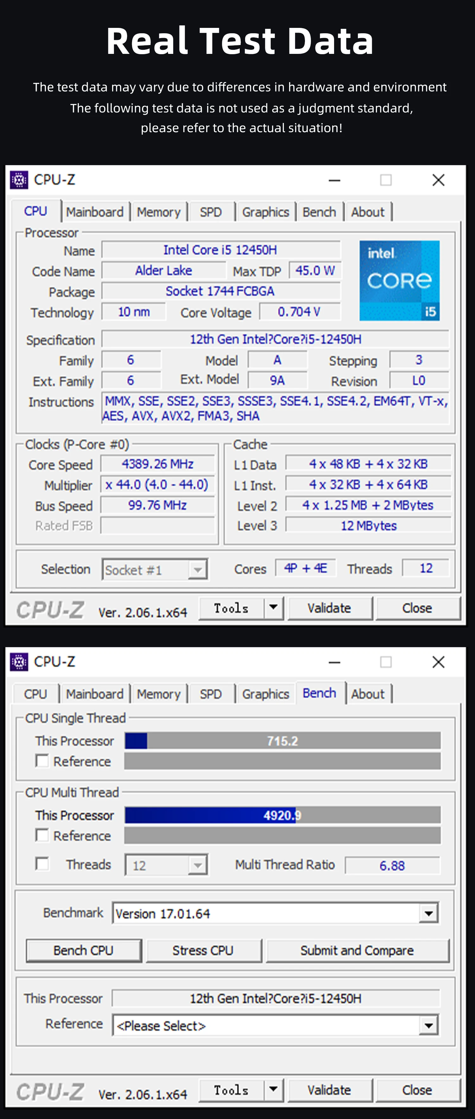475x1119 pixels.
Task: Click the Instructions list starting with MMX, SSE
Action: click(x=275, y=408)
